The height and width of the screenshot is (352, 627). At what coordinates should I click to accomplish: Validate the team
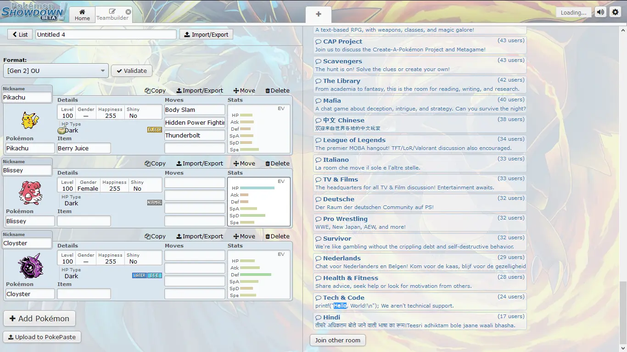[132, 71]
